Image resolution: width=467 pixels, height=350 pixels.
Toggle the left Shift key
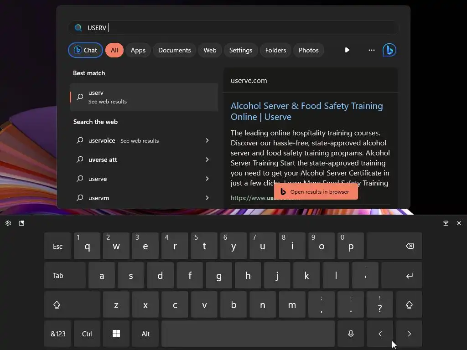[x=72, y=304]
